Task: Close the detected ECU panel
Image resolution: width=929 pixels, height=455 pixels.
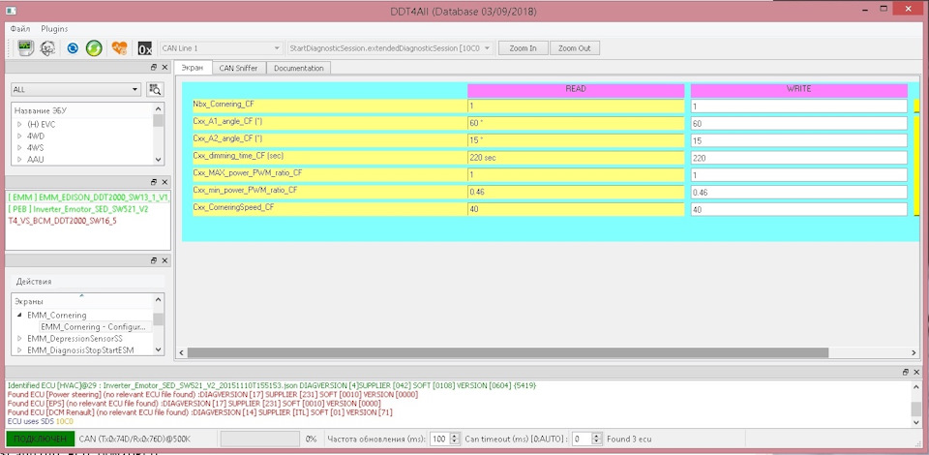Action: pyautogui.click(x=165, y=182)
